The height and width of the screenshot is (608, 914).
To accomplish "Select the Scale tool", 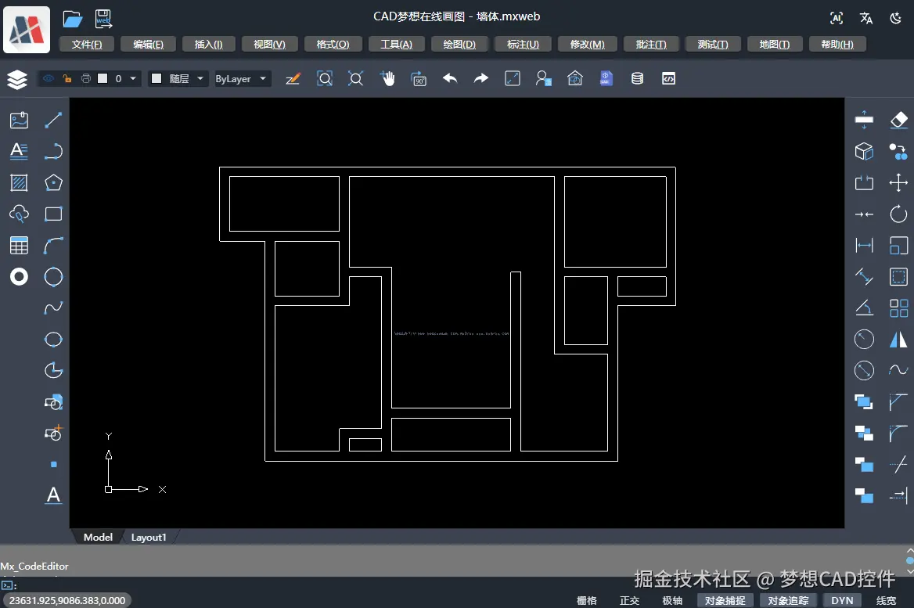I will point(898,246).
